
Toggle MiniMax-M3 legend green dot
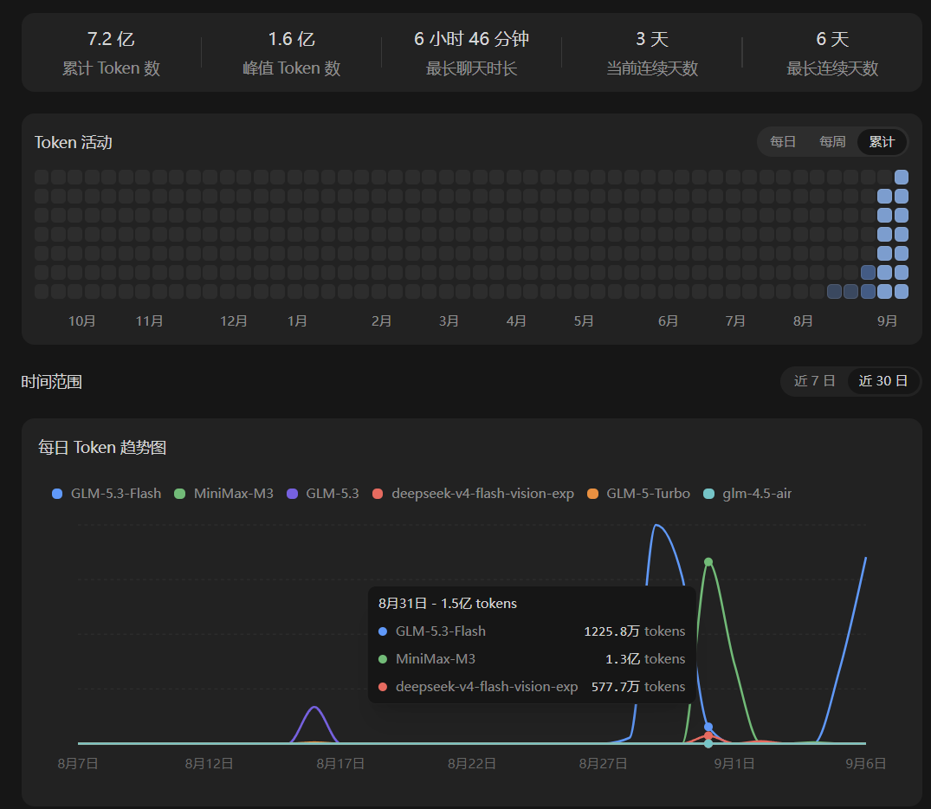180,494
